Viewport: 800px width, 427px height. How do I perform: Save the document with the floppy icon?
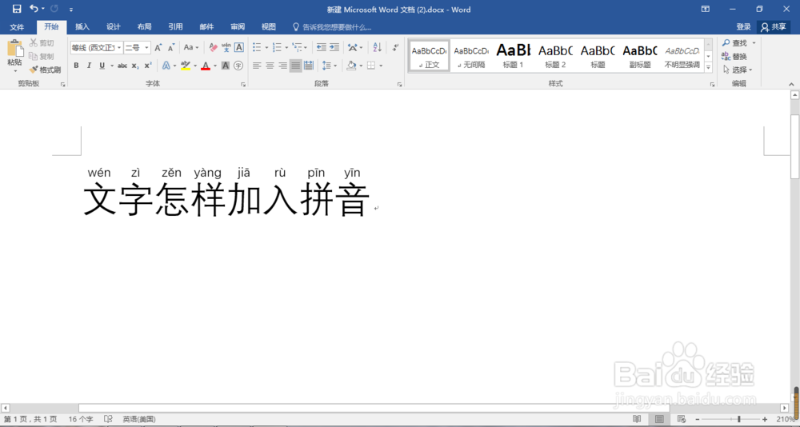point(17,9)
